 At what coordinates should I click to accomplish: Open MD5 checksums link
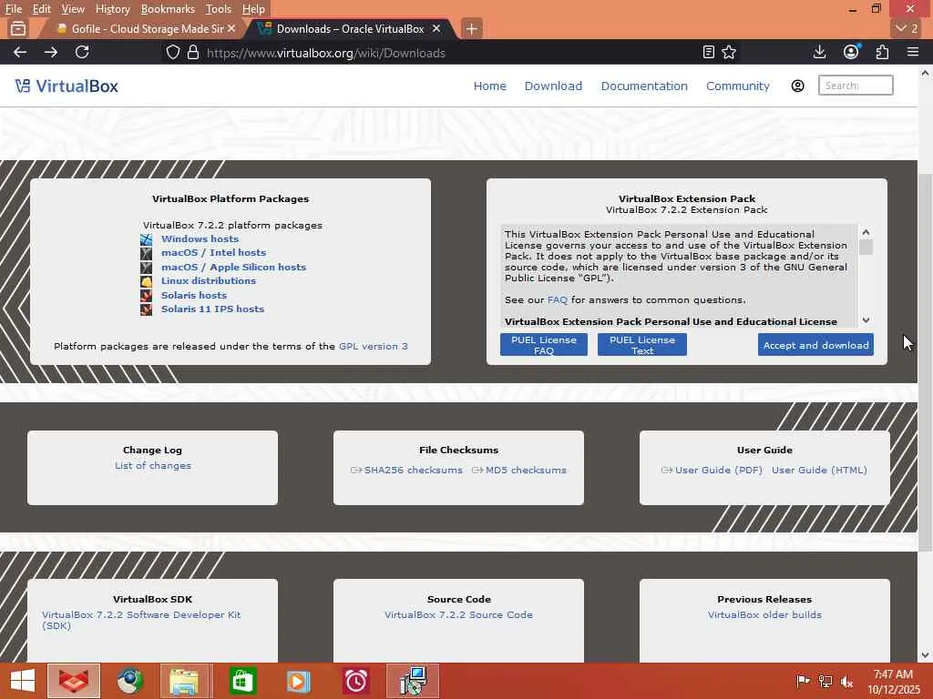point(526,471)
